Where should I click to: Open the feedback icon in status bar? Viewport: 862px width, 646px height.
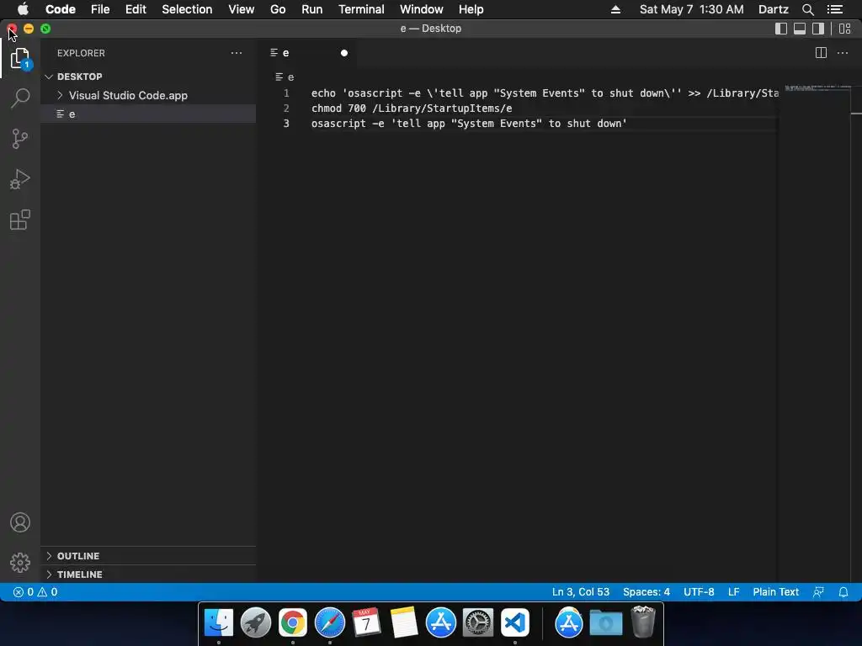coord(818,592)
